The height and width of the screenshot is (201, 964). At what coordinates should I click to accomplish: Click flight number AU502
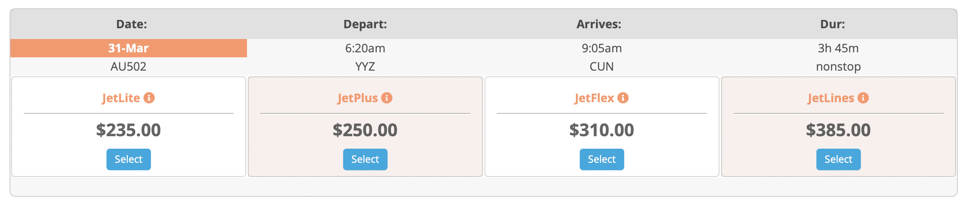pyautogui.click(x=129, y=66)
